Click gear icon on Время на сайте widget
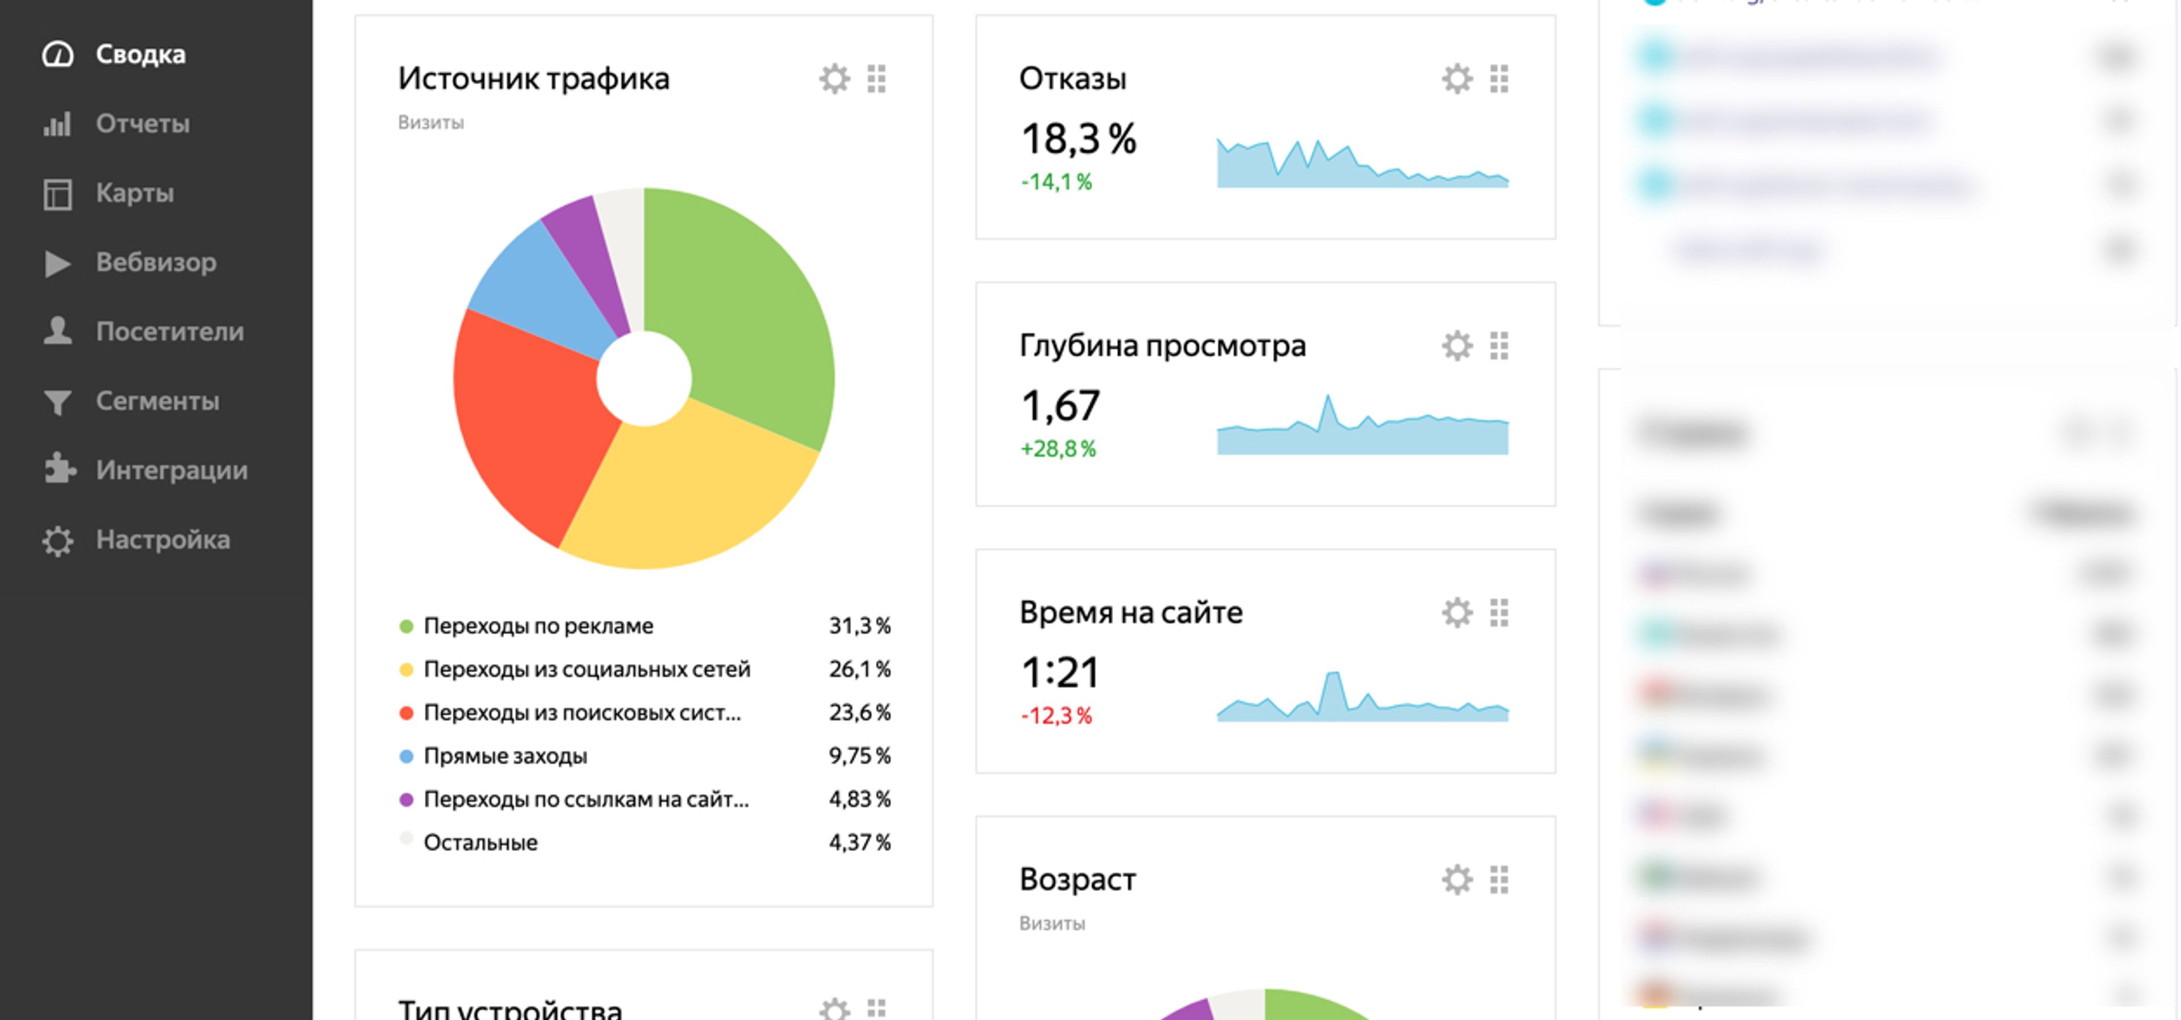 (x=1456, y=612)
